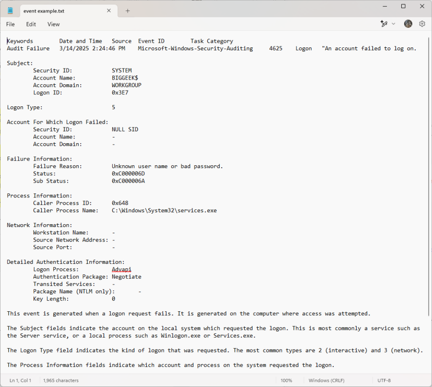Open the View menu

tap(53, 24)
